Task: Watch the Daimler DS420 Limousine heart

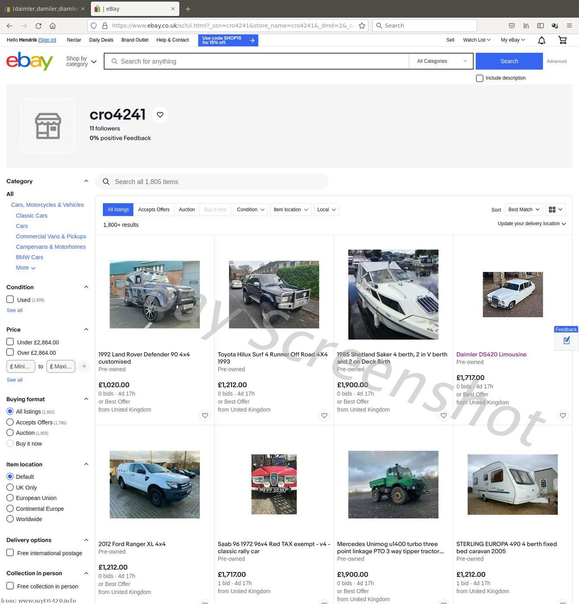Action: (563, 415)
